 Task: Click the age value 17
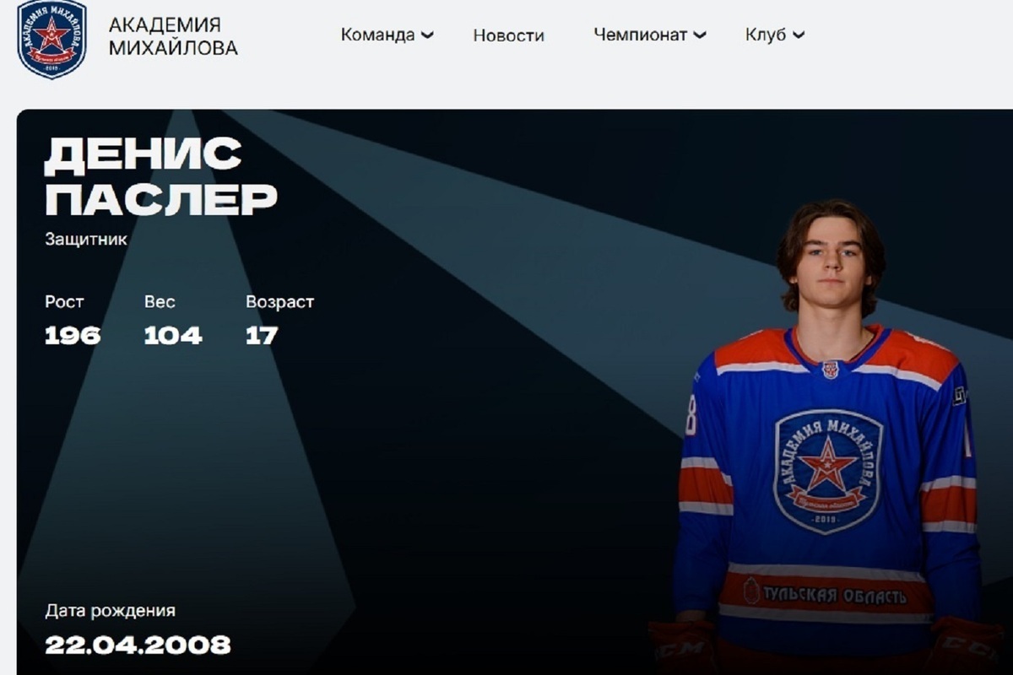coord(262,336)
